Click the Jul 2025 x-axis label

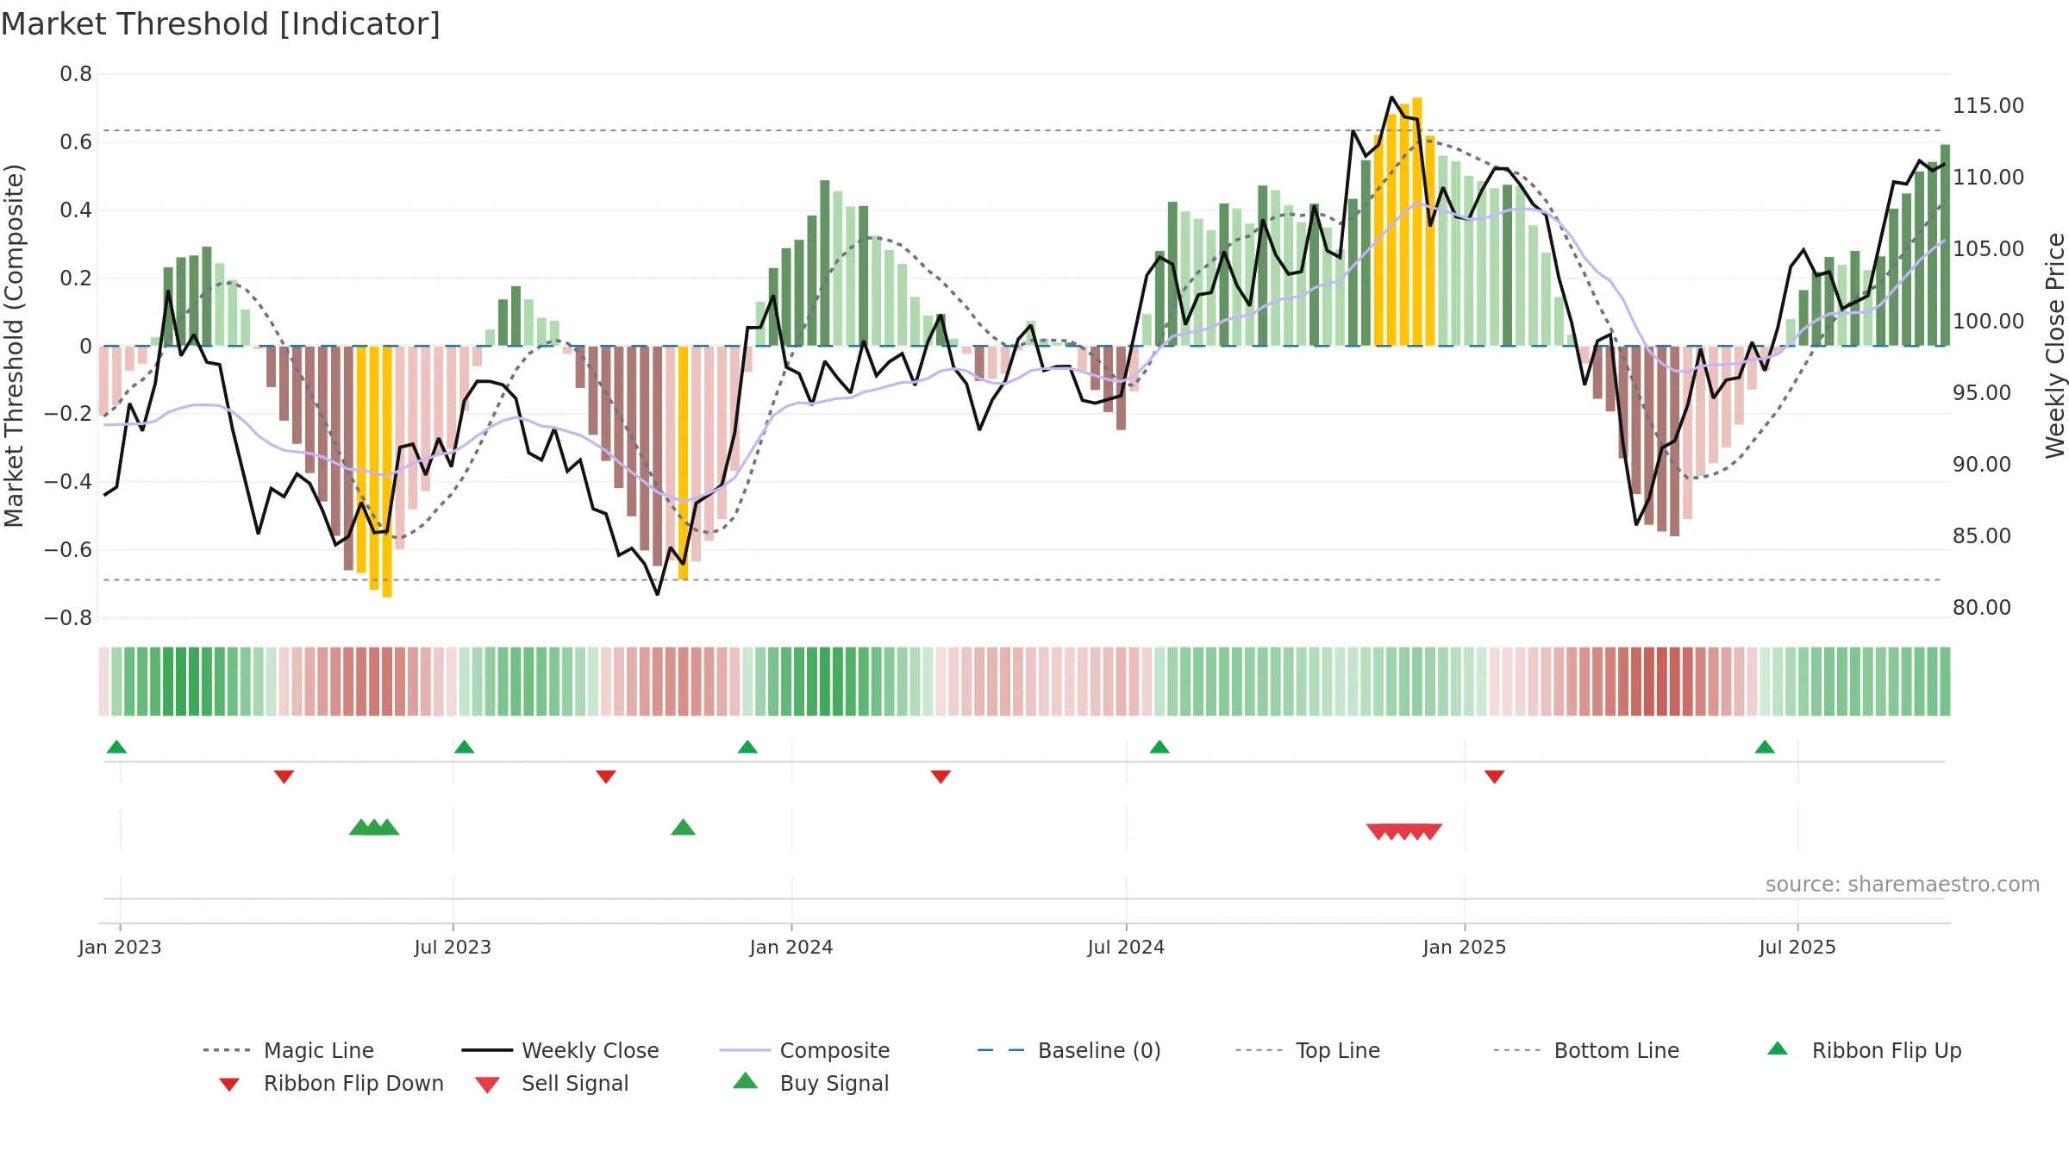pos(1797,948)
